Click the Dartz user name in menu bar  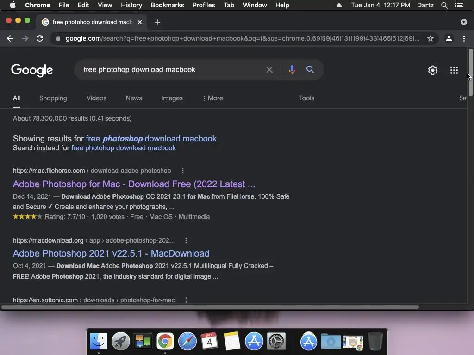point(425,5)
